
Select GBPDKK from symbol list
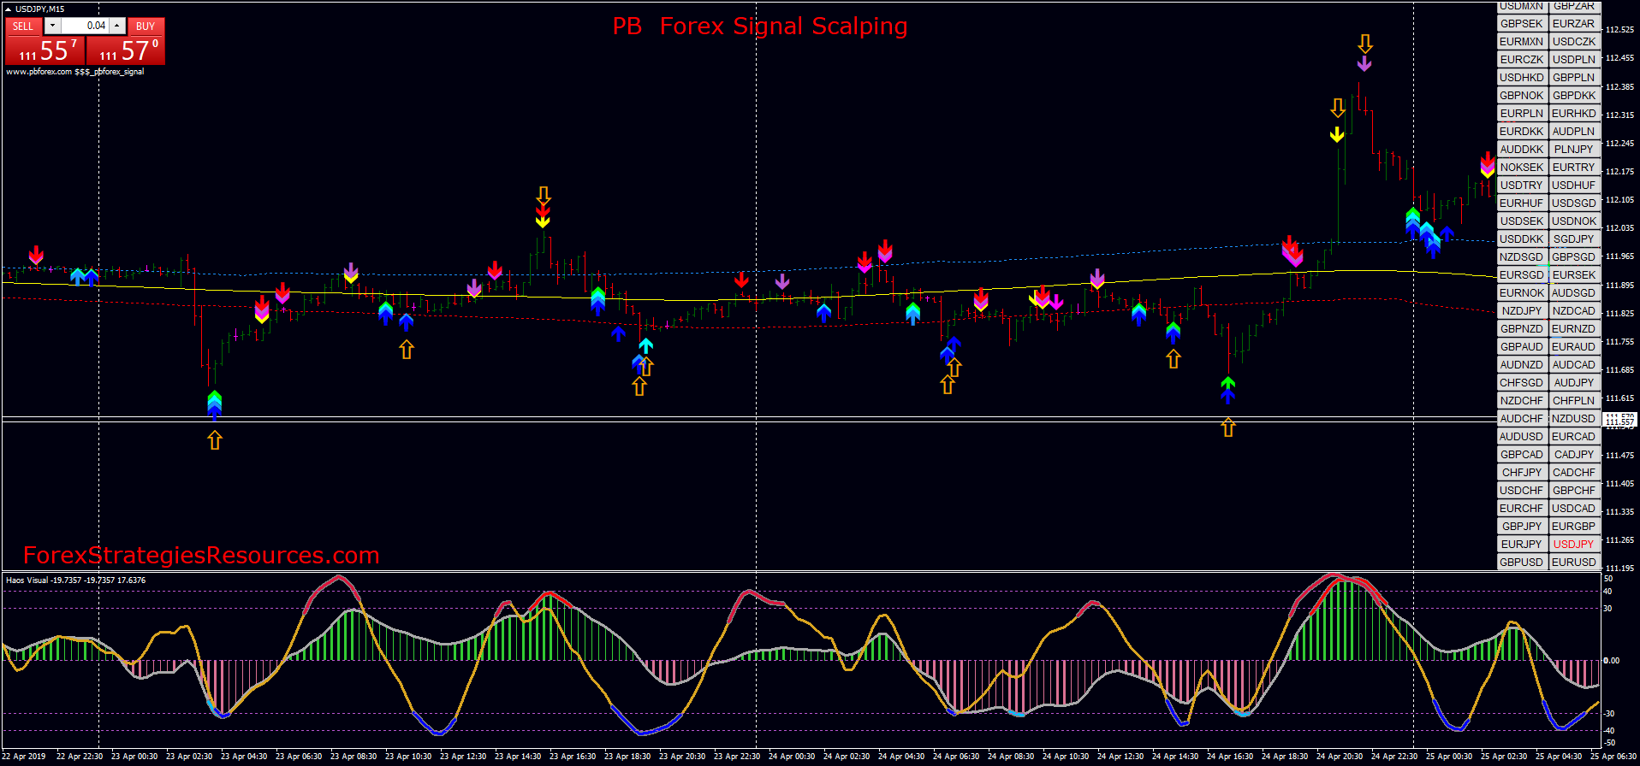click(x=1574, y=95)
